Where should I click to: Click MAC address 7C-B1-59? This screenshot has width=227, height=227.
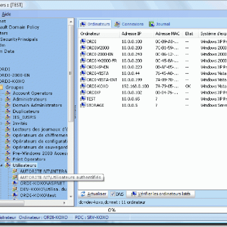[x=167, y=48]
